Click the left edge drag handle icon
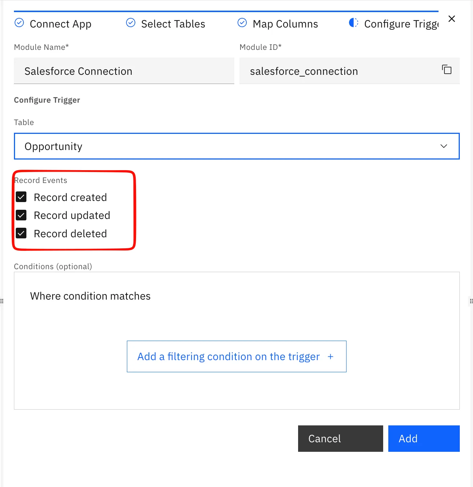The width and height of the screenshot is (473, 487). pyautogui.click(x=2, y=301)
